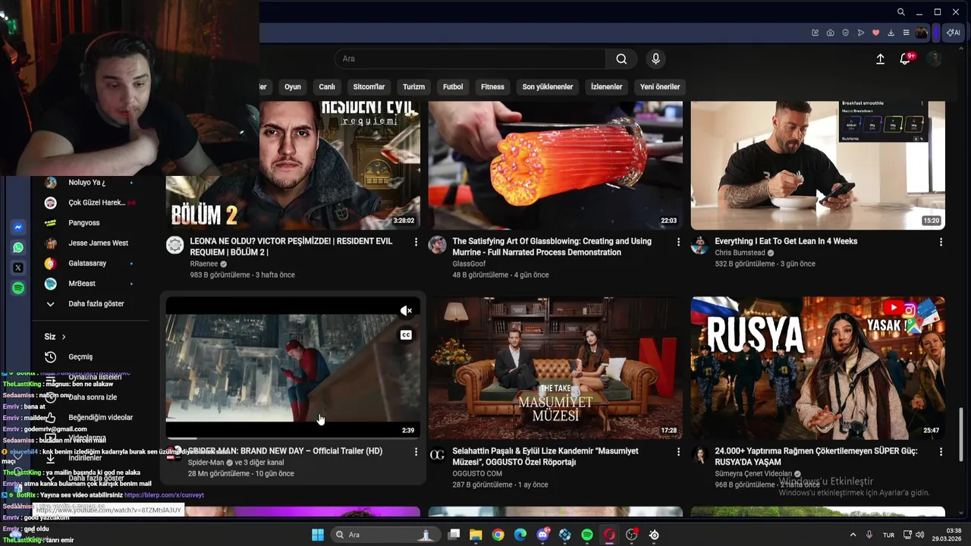
Task: Unmute the Spider-Man preview video
Action: pos(407,310)
